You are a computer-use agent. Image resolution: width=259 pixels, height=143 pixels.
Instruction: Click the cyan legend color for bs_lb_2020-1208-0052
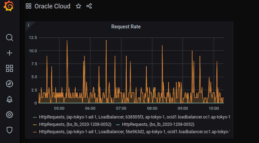coord(118,125)
